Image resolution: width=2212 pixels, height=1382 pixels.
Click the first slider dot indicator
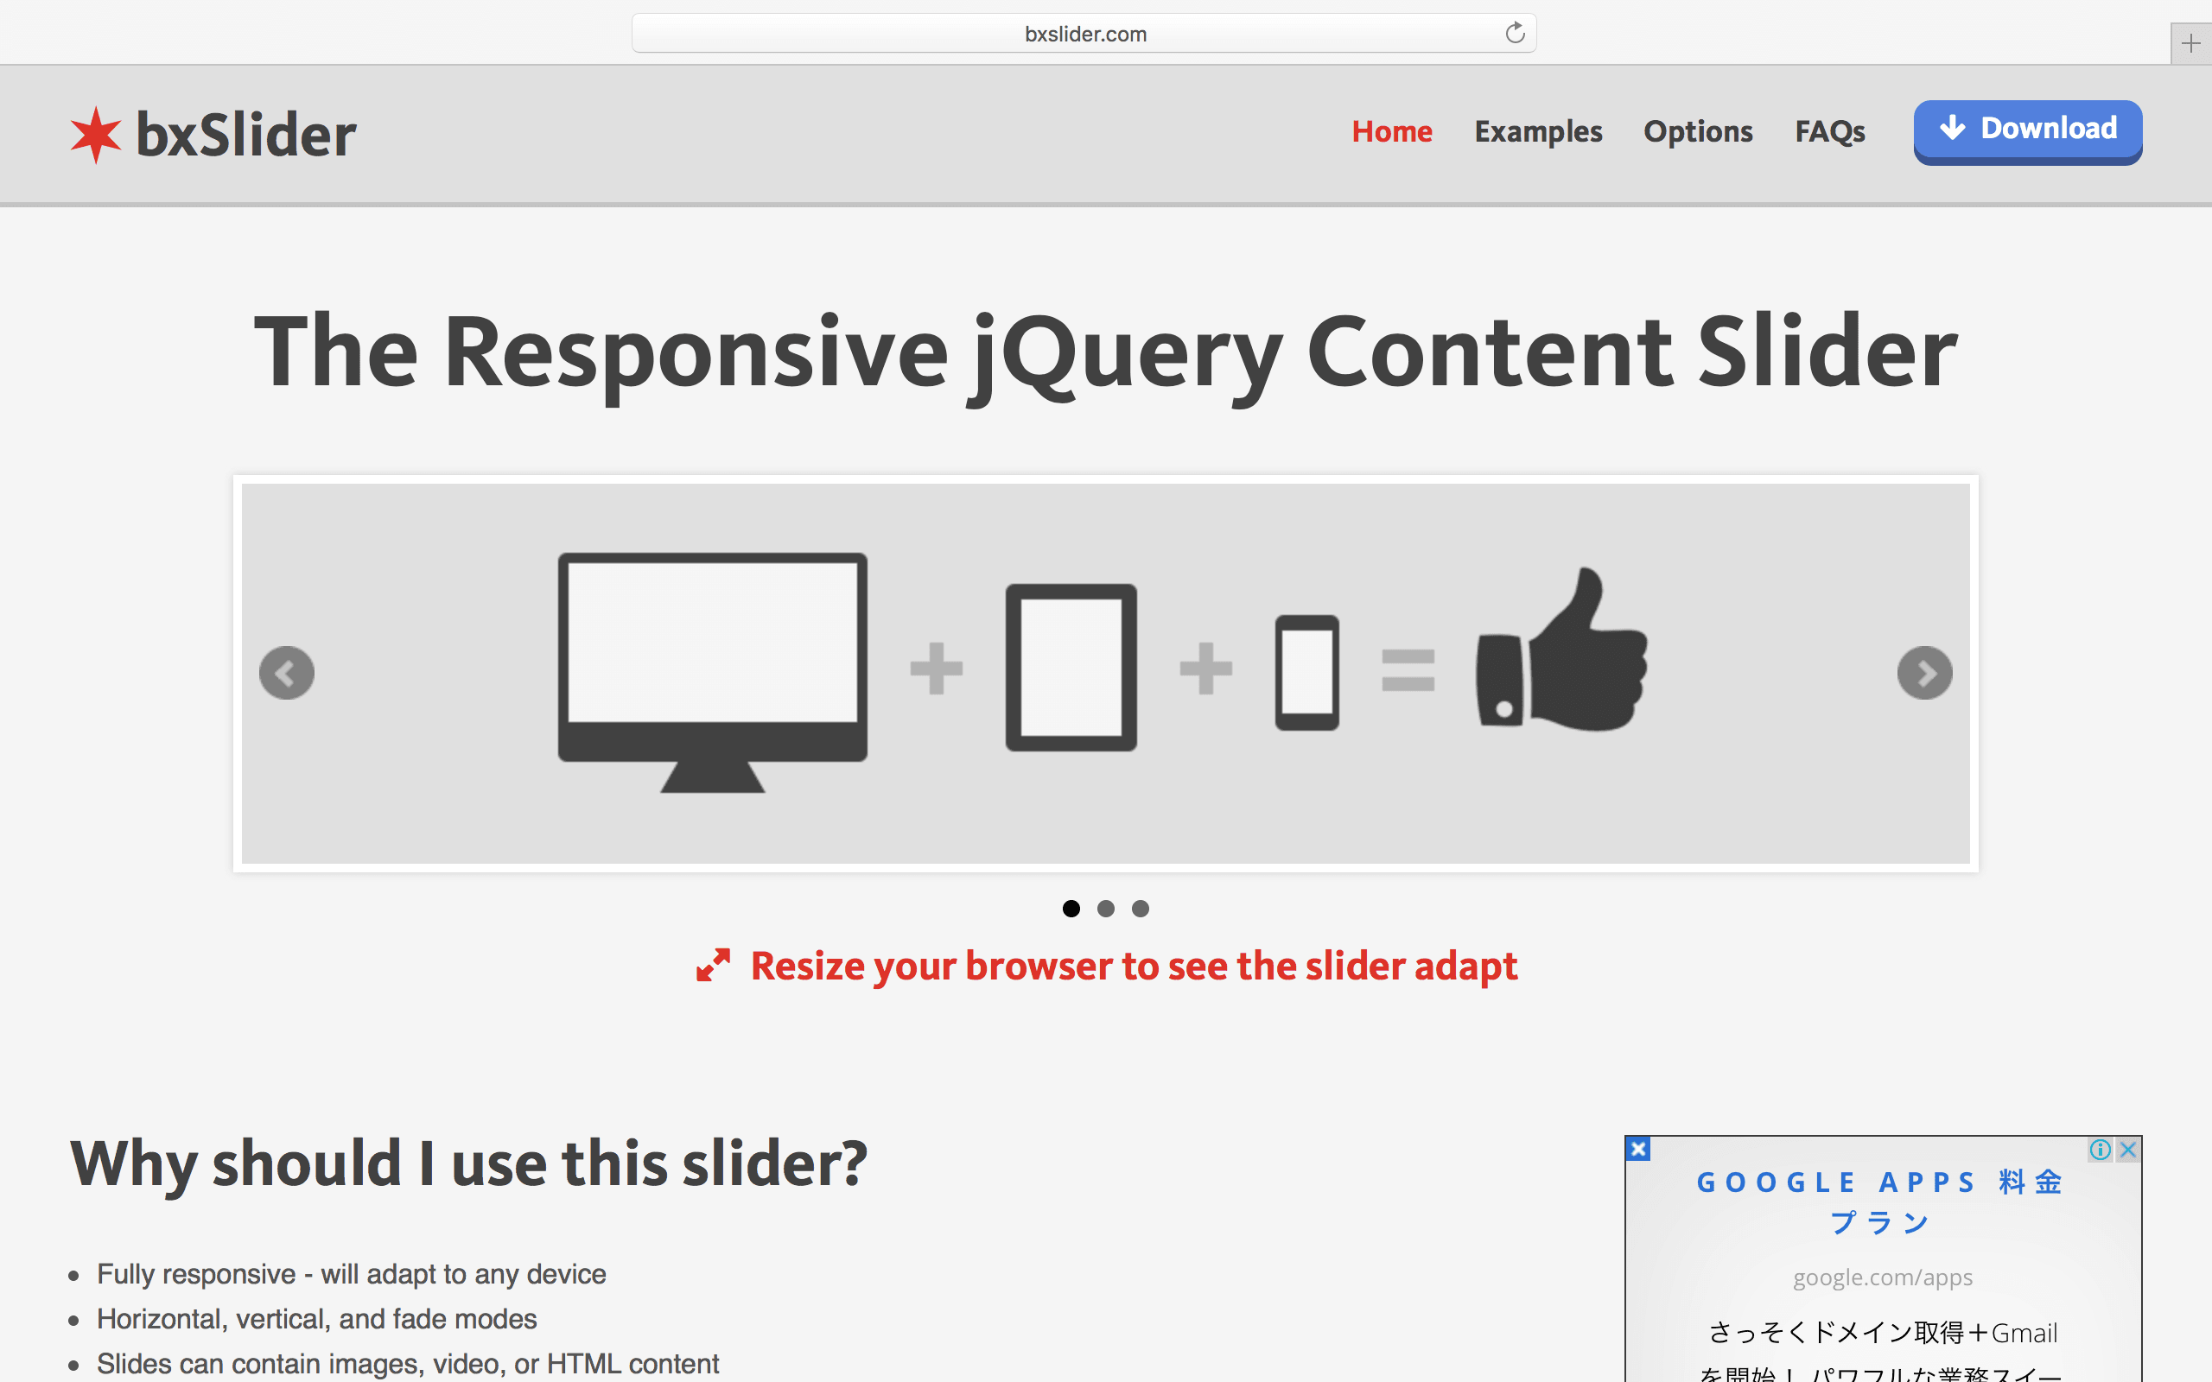click(1071, 908)
